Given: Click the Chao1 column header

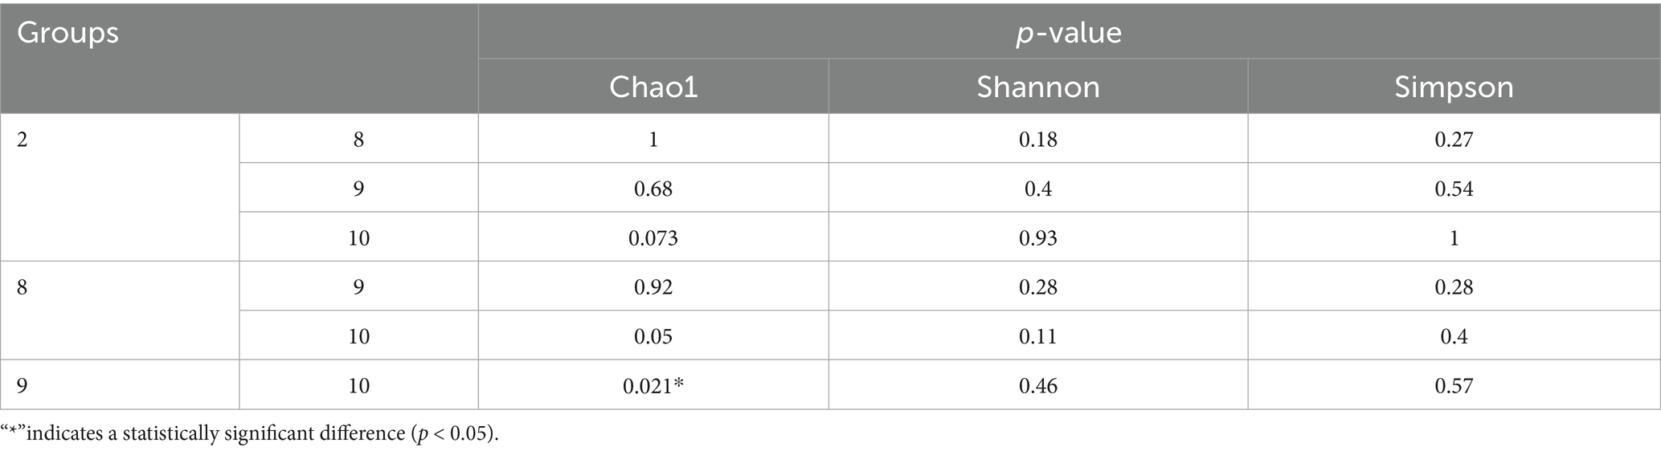Looking at the screenshot, I should [x=653, y=87].
